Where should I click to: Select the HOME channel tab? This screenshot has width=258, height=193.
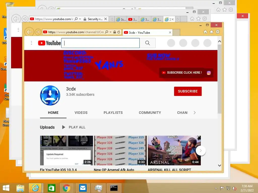pyautogui.click(x=53, y=113)
